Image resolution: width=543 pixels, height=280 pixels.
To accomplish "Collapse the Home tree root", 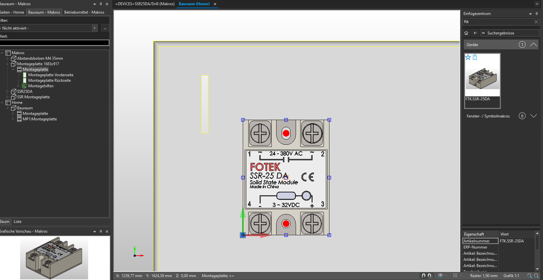I will (2, 103).
